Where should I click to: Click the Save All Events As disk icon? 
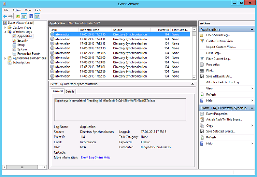[x=202, y=76]
